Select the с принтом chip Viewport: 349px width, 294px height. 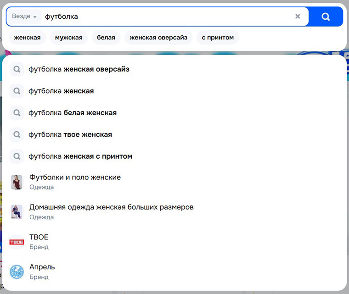(218, 37)
